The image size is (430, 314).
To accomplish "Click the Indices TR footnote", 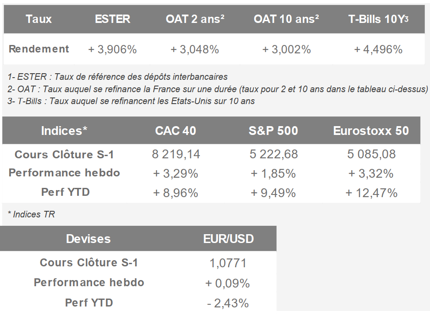I will coord(31,214).
